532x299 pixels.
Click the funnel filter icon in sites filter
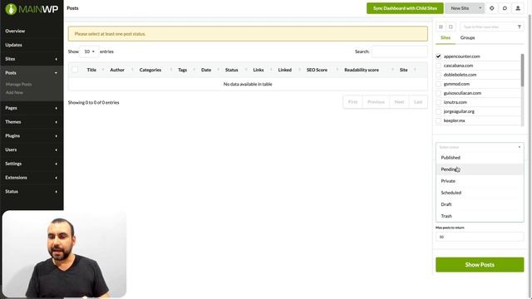coord(519,27)
